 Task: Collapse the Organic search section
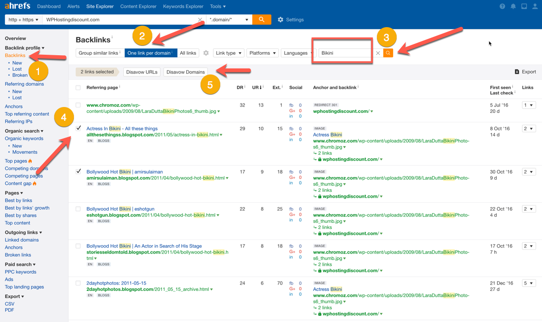(x=24, y=131)
